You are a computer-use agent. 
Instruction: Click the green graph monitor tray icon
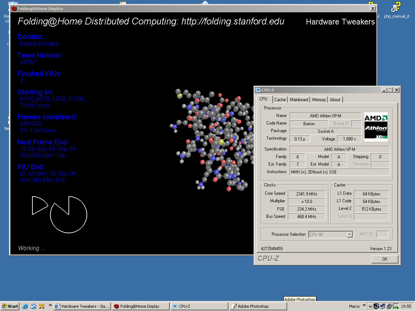(x=396, y=307)
